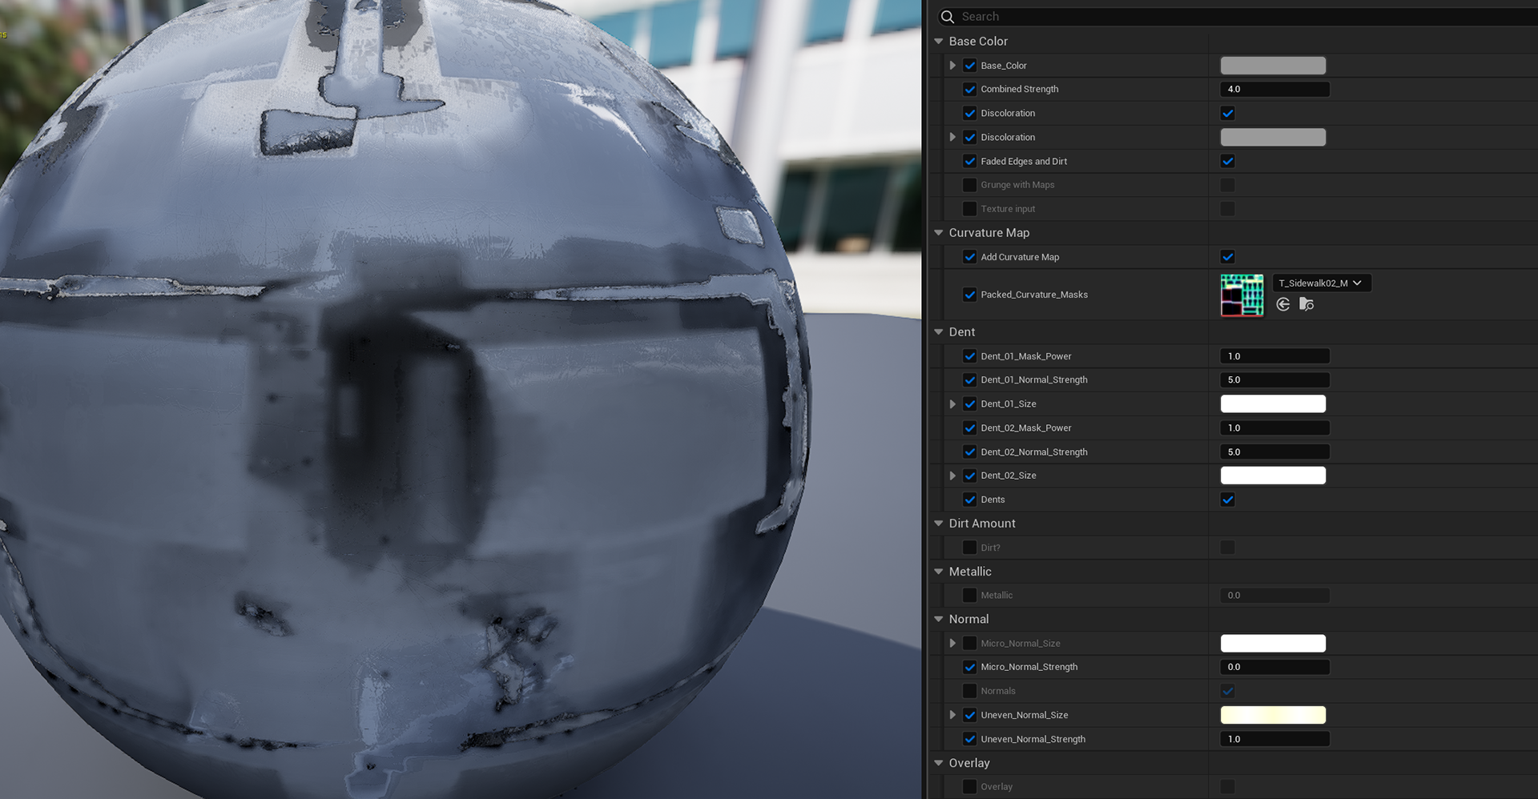Disable Dent_01_Mask_Power override checkbox
This screenshot has width=1538, height=799.
pos(969,356)
